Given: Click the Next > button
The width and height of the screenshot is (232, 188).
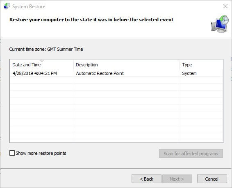Looking at the screenshot, I should click(x=177, y=179).
